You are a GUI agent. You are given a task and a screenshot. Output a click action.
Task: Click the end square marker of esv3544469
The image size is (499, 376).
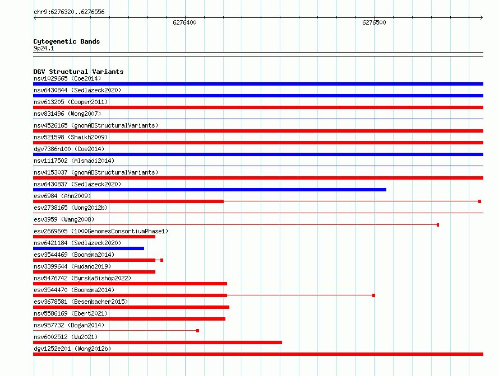click(161, 260)
